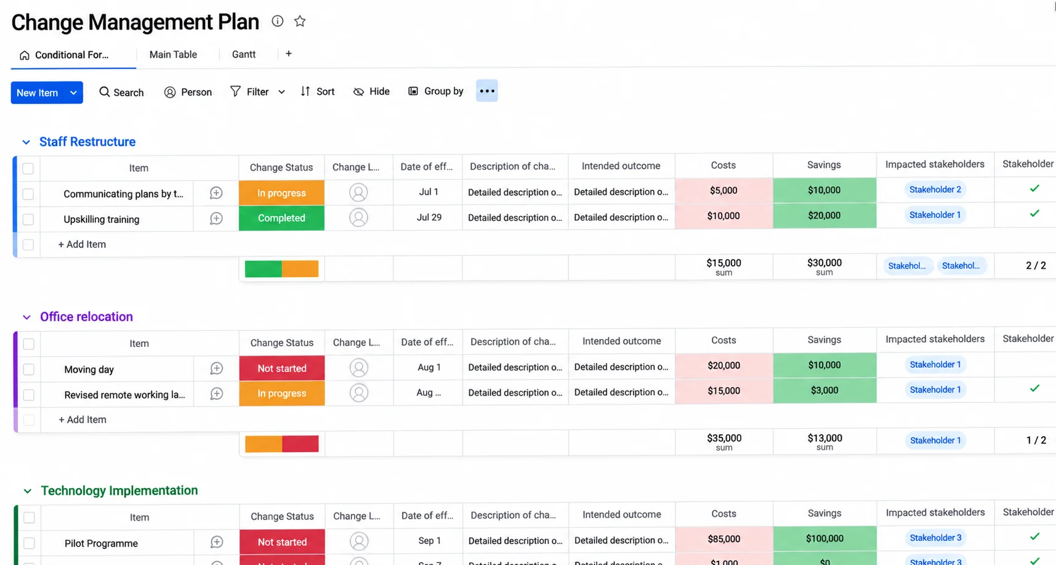Assign change lead for Upskilling training row
This screenshot has height=565, width=1056.
pyautogui.click(x=358, y=217)
